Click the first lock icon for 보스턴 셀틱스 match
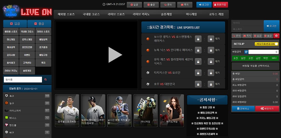This screenshot has height=138, width=281. pos(198,39)
